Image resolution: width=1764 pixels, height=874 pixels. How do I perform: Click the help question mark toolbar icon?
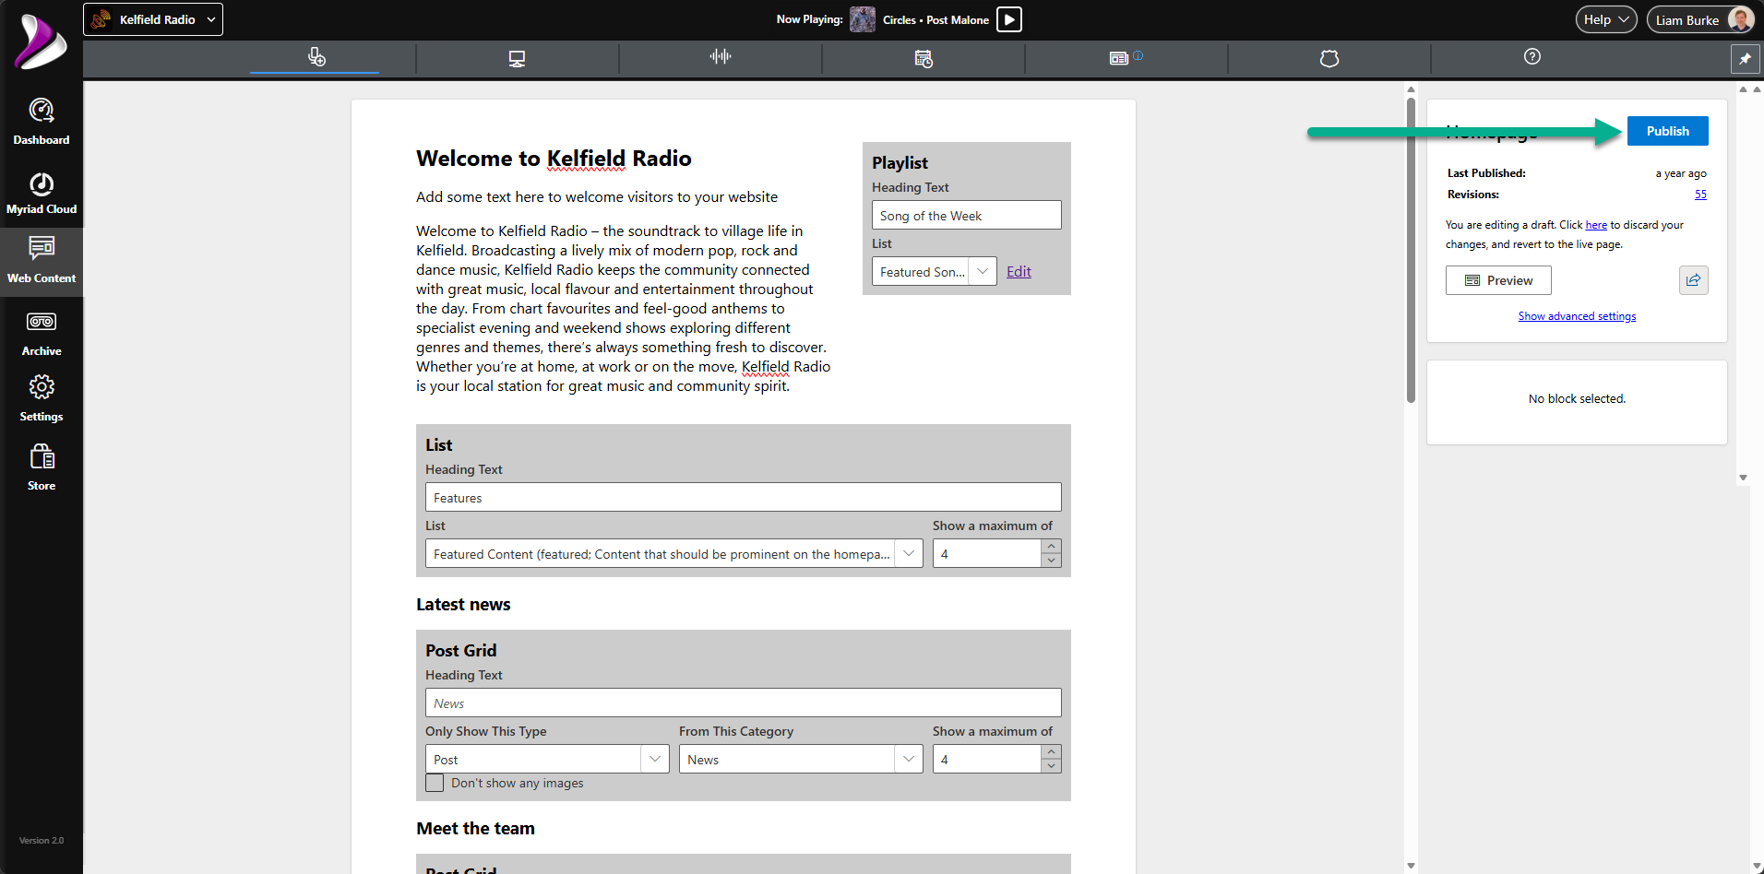pos(1532,57)
